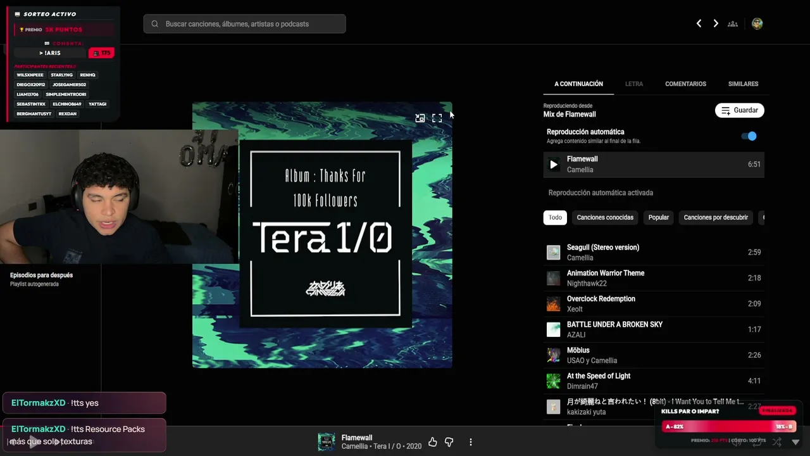Open the three-dot menu for Flamewall

point(470,442)
